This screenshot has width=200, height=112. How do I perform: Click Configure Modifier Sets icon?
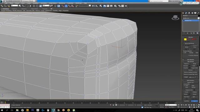tap(197, 33)
